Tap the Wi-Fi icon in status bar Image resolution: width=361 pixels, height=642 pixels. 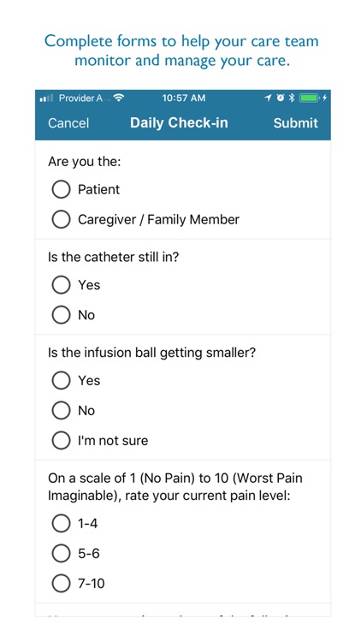[119, 98]
